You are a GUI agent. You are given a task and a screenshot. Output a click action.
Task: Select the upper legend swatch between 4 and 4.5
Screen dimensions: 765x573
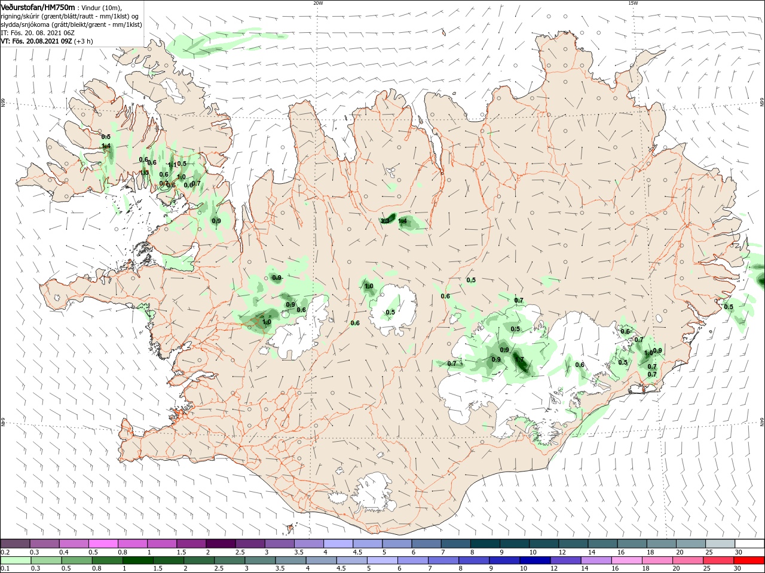coord(338,544)
